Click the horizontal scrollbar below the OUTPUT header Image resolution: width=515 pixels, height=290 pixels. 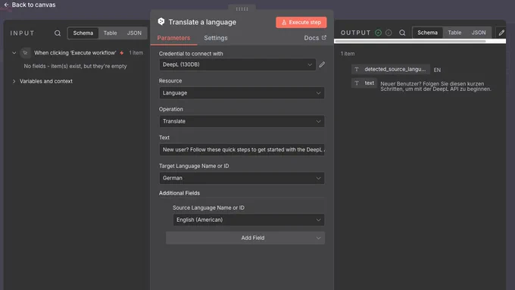pos(410,42)
